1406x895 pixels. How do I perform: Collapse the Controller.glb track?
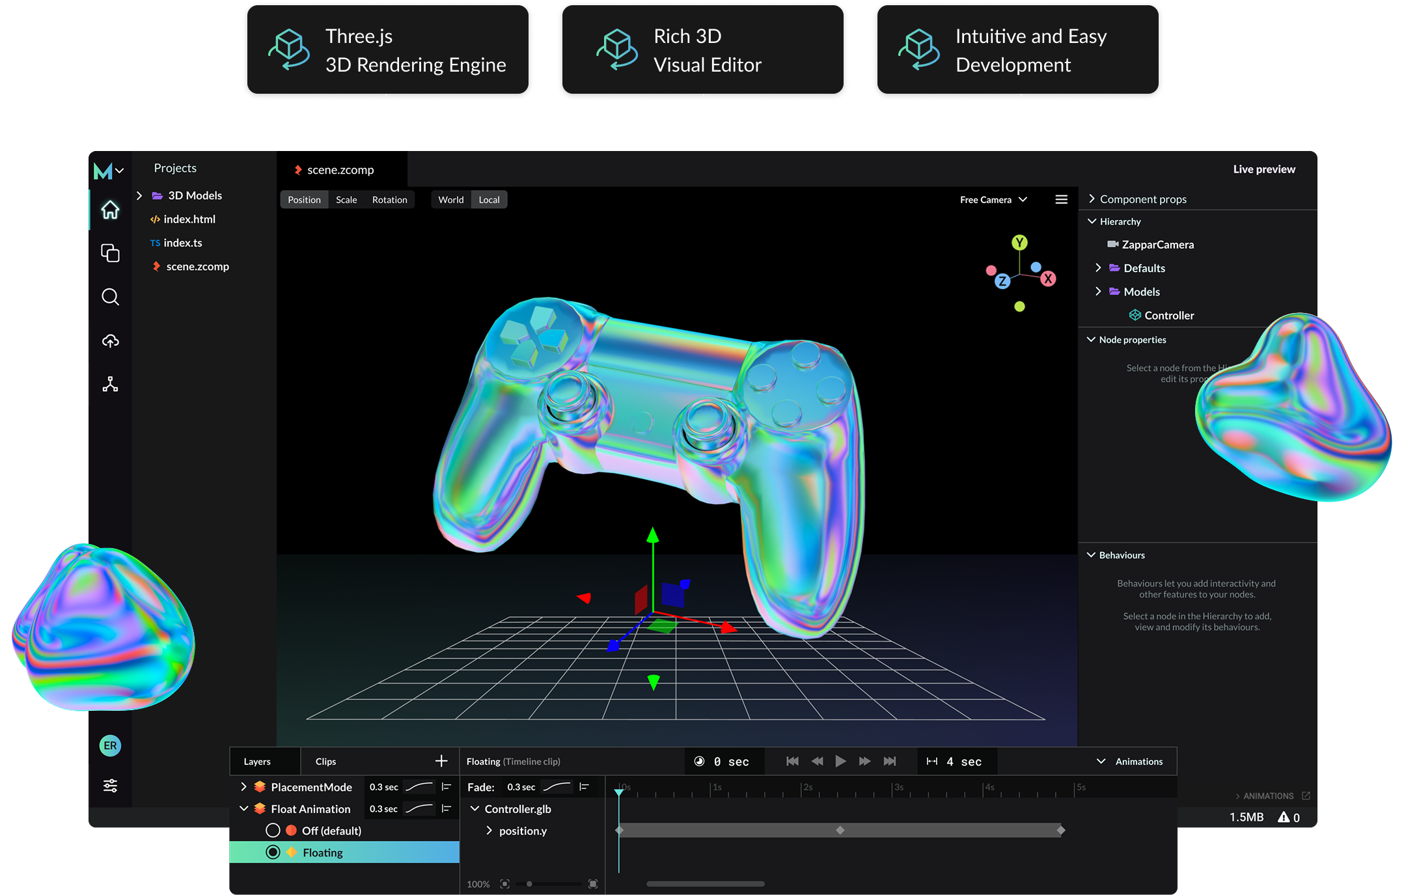475,808
